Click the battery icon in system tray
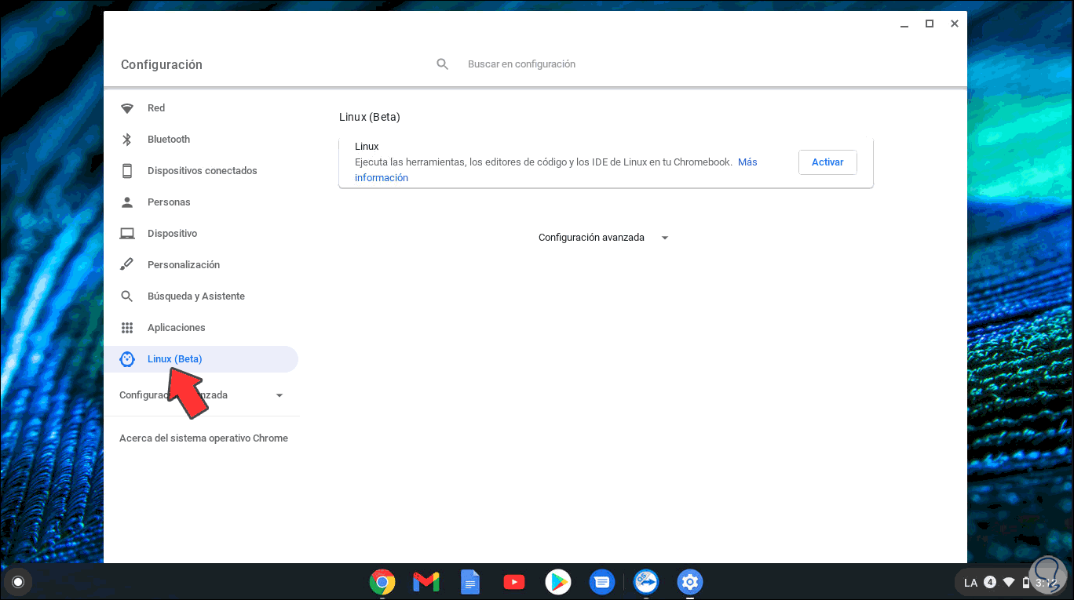Image resolution: width=1074 pixels, height=600 pixels. (x=1026, y=582)
